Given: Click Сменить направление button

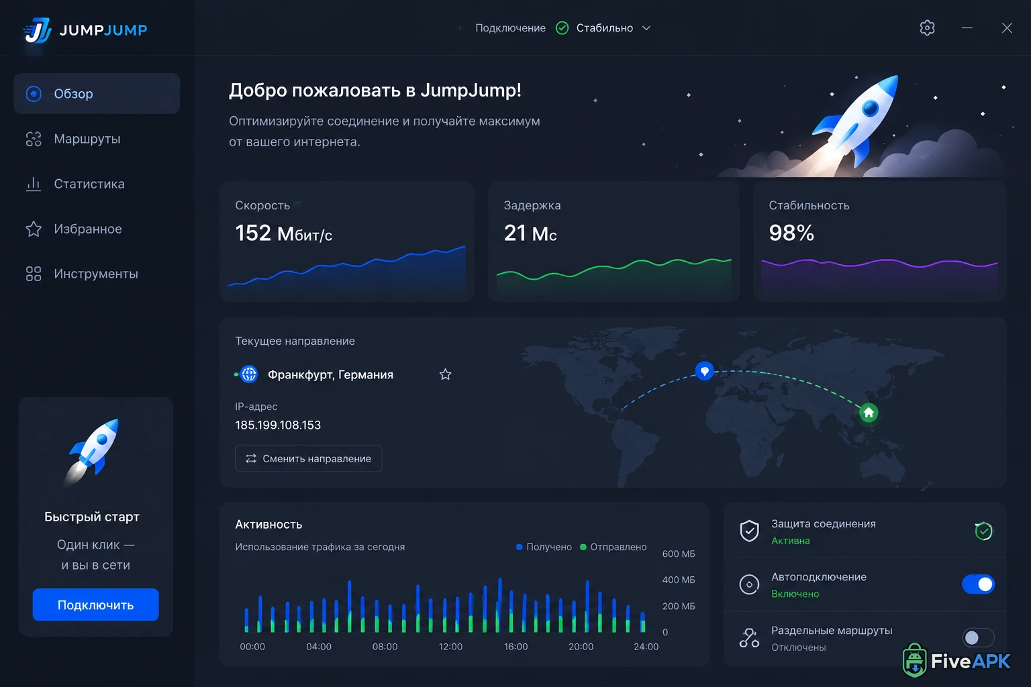Looking at the screenshot, I should [x=308, y=458].
